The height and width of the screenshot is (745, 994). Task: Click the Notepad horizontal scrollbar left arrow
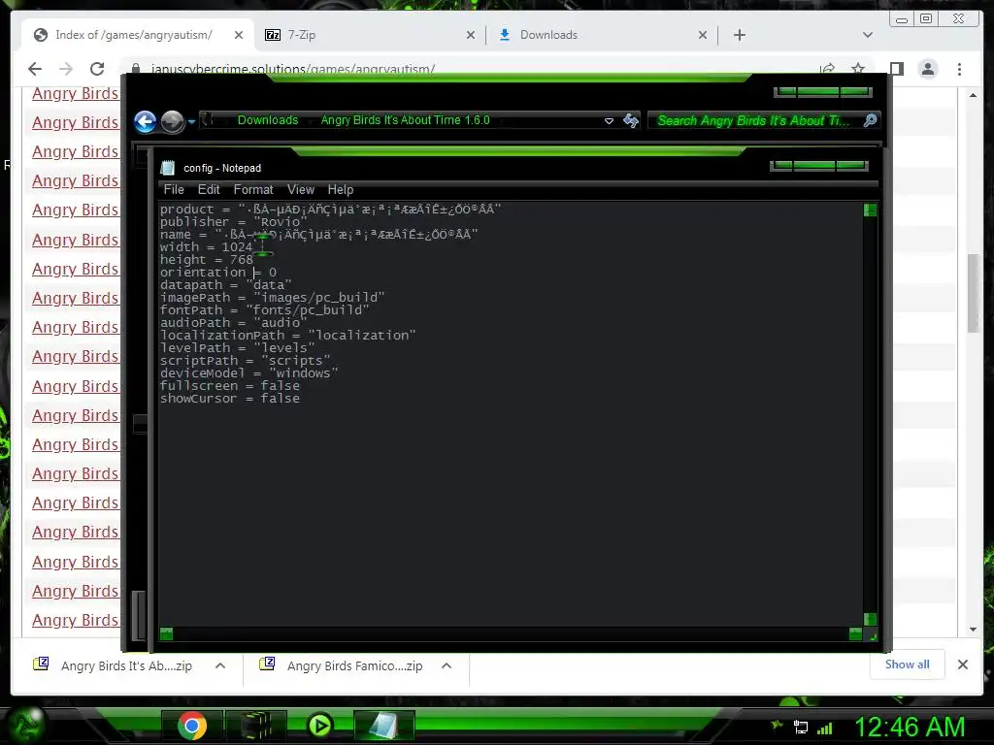click(x=167, y=633)
